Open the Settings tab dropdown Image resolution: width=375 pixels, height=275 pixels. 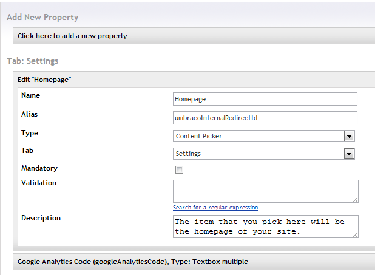[x=264, y=154]
